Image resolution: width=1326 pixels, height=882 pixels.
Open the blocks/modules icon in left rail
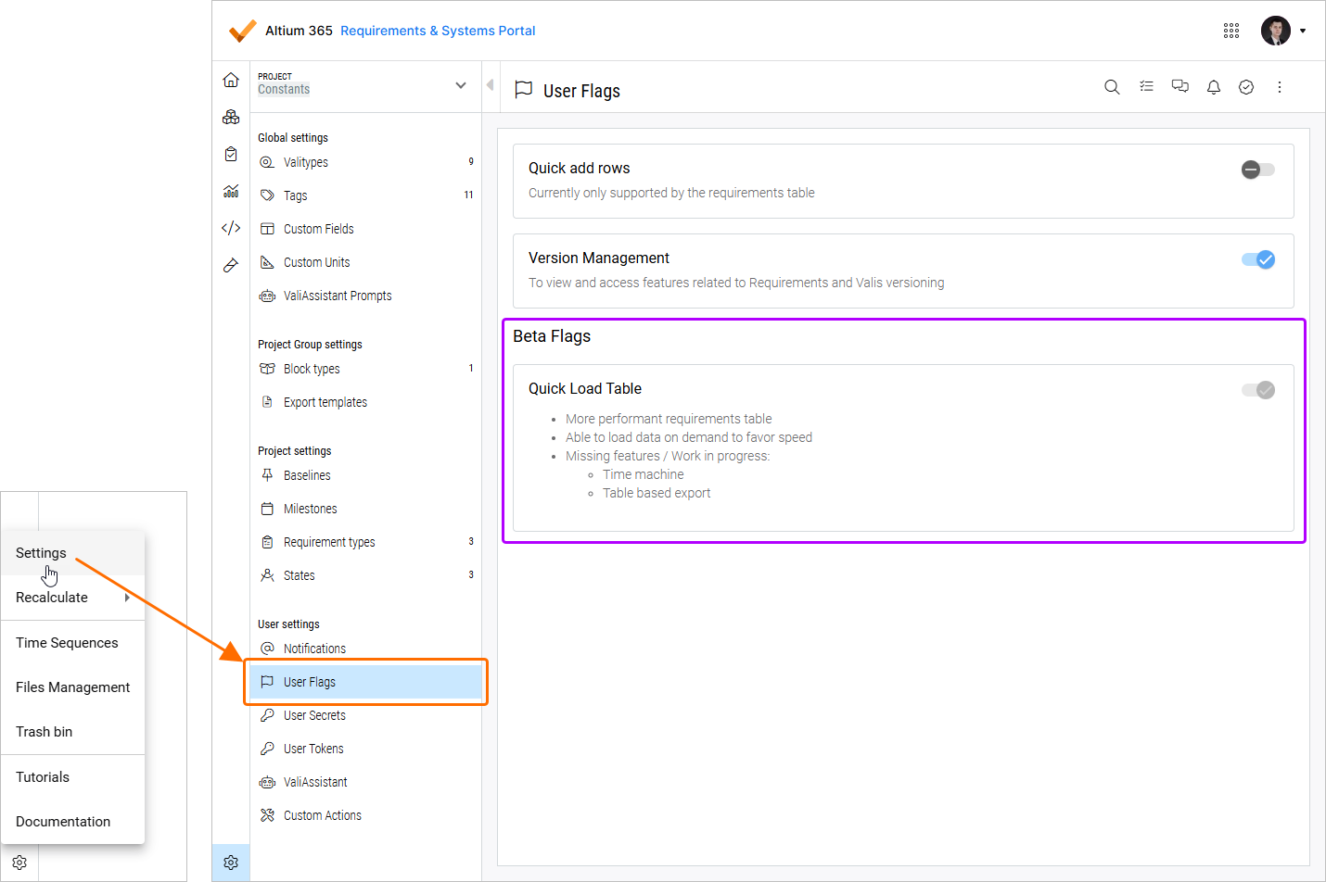point(231,117)
